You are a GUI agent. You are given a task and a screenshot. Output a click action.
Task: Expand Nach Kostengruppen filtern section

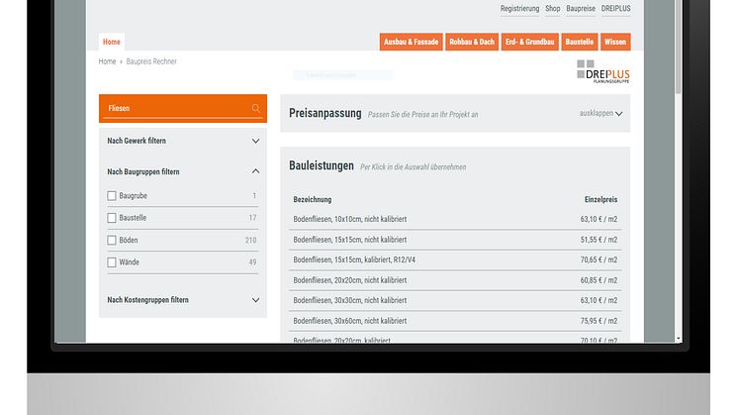point(255,300)
